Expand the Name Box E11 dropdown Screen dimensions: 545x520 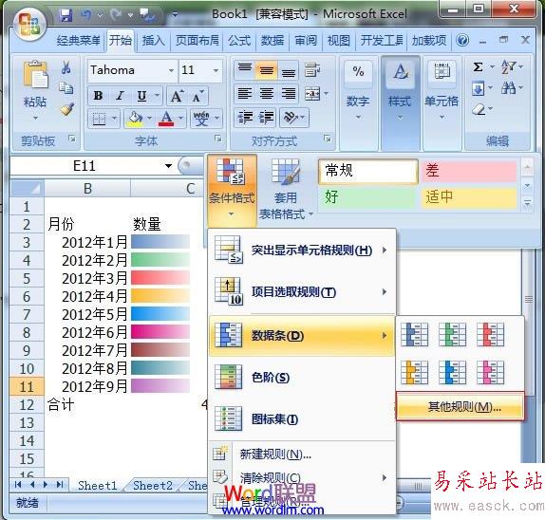tap(168, 166)
